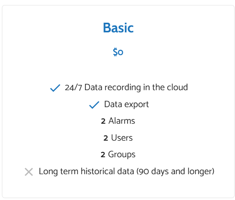Screen dimensions: 235x200
Task: Click the bold number 2 before Users
Action: [106, 138]
